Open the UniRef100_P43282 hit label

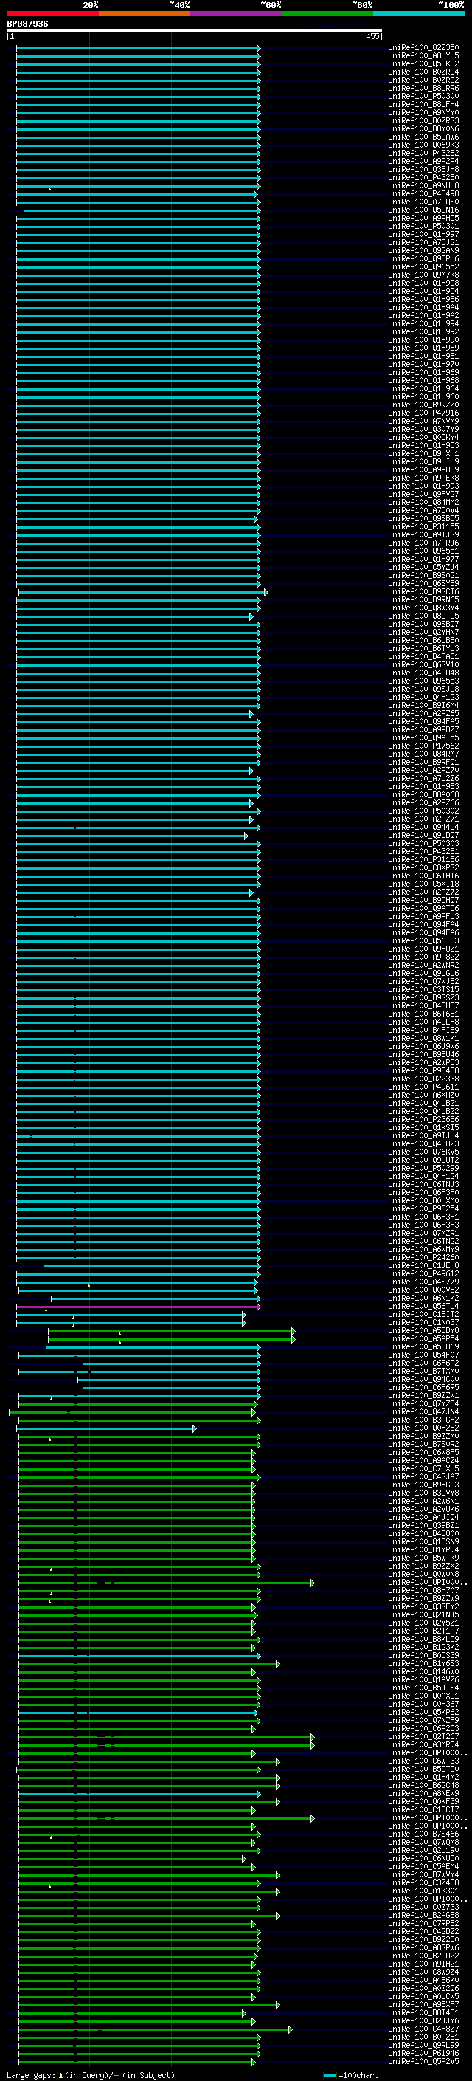pos(423,154)
